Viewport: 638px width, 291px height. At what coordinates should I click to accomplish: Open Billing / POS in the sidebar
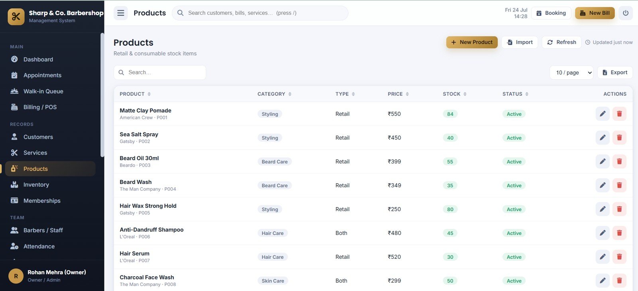pyautogui.click(x=50, y=107)
